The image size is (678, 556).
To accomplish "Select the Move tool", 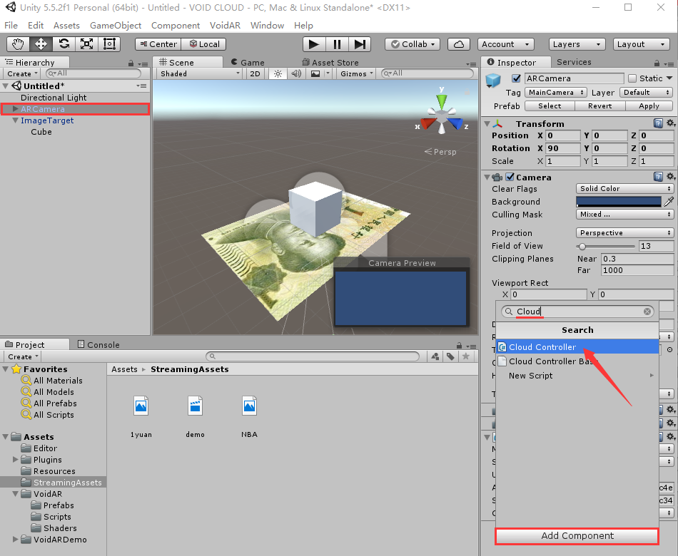I will pos(41,44).
